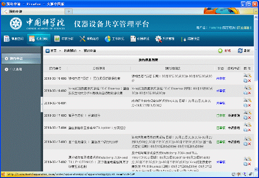Open the 采购维修 tools menu
Image resolution: width=259 pixels, height=178 pixels.
pos(89,39)
